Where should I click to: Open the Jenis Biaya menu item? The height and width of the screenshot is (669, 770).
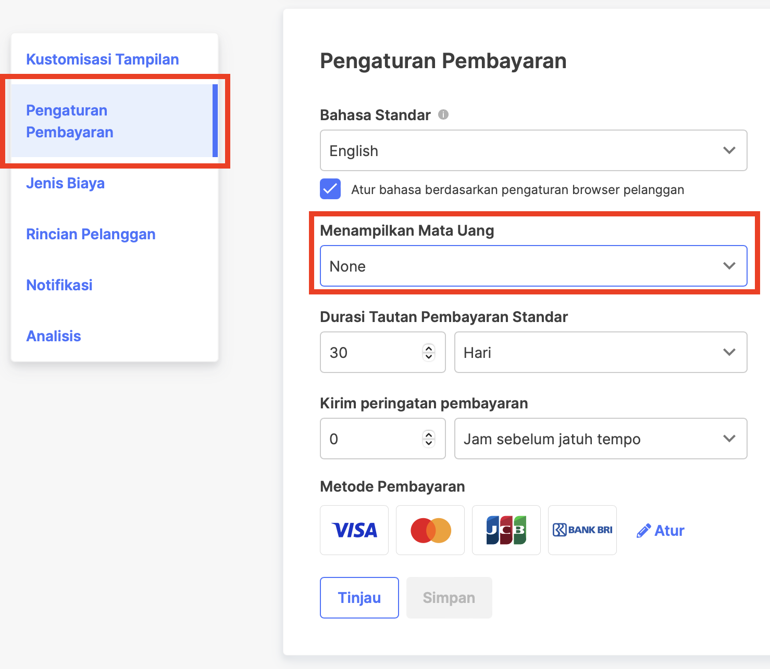[x=66, y=183]
